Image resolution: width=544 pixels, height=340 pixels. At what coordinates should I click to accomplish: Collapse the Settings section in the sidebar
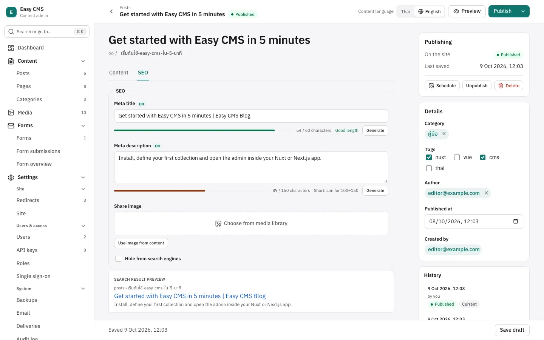83,178
